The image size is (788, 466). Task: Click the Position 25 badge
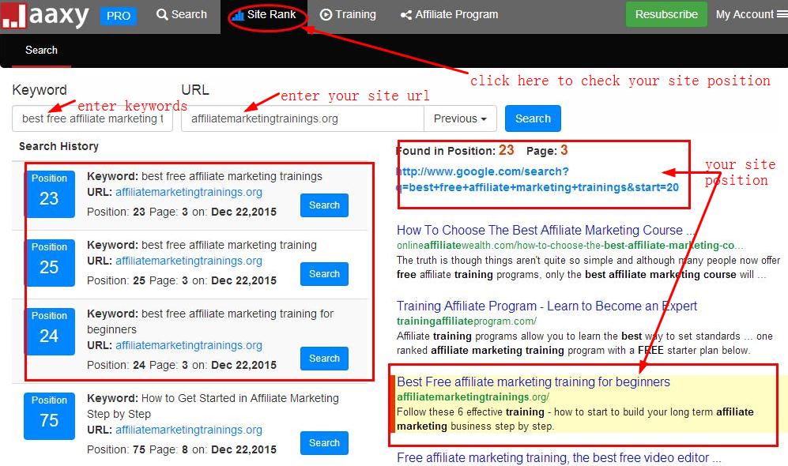(x=49, y=263)
